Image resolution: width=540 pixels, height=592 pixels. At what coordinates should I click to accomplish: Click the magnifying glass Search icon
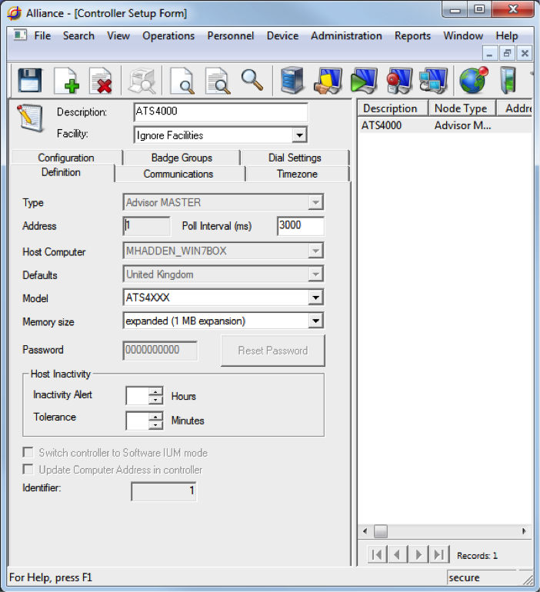[x=252, y=79]
